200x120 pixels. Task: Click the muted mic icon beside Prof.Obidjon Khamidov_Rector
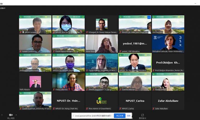click(153, 70)
